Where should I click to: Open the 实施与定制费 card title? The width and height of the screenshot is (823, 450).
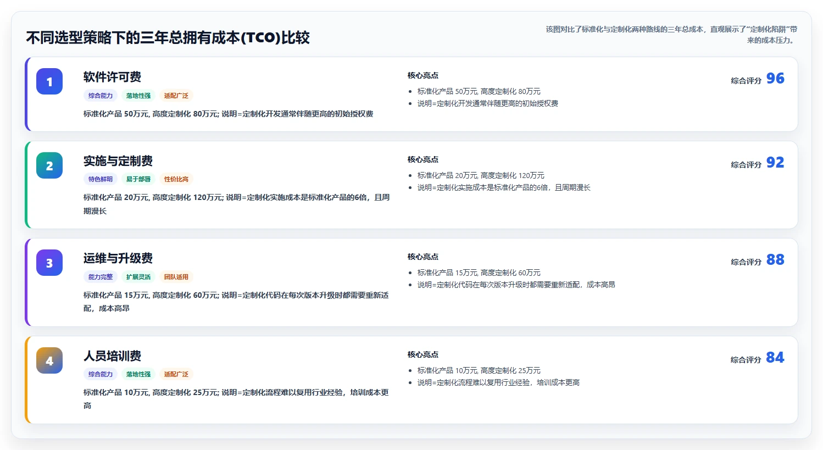coord(118,161)
